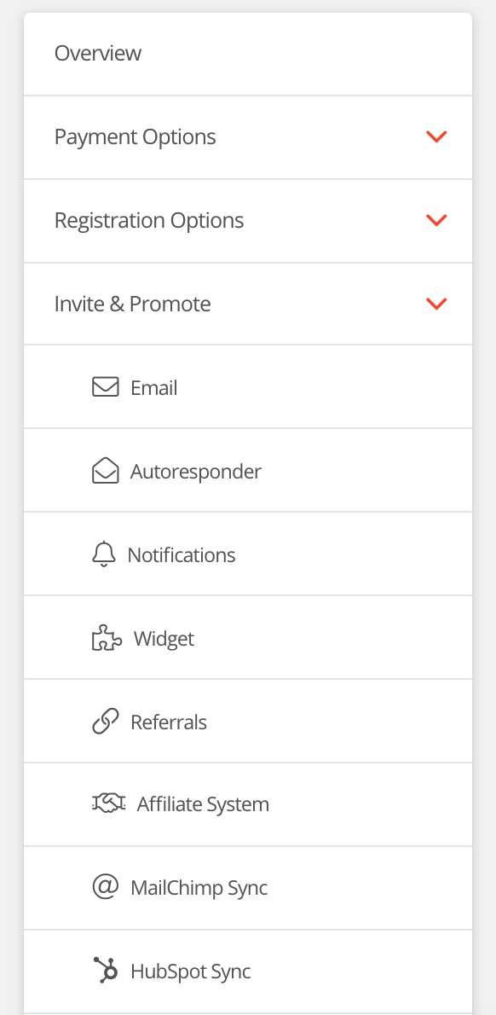
Task: Open the Overview section
Action: [x=248, y=54]
